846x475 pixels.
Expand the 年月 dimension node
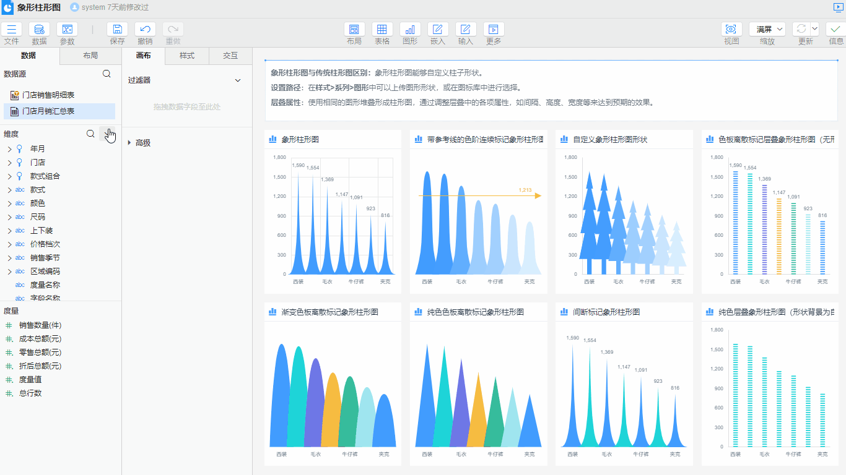point(9,149)
